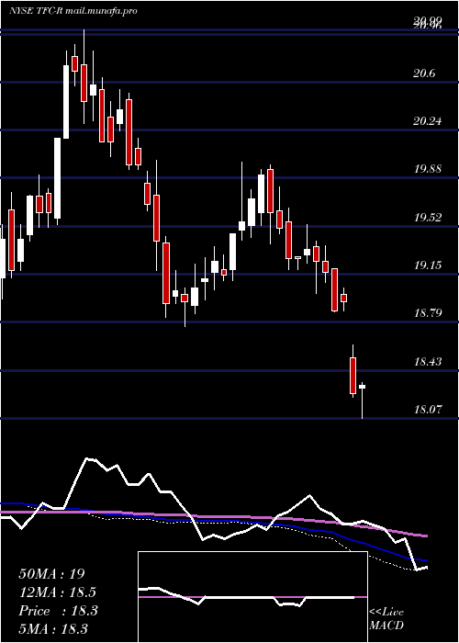This screenshot has height=643, width=459.
Task: Click the 19.88 price axis label
Action: (x=428, y=169)
